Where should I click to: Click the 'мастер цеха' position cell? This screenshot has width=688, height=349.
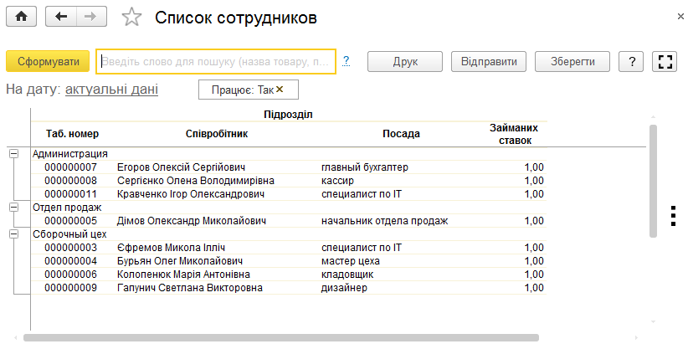point(350,261)
